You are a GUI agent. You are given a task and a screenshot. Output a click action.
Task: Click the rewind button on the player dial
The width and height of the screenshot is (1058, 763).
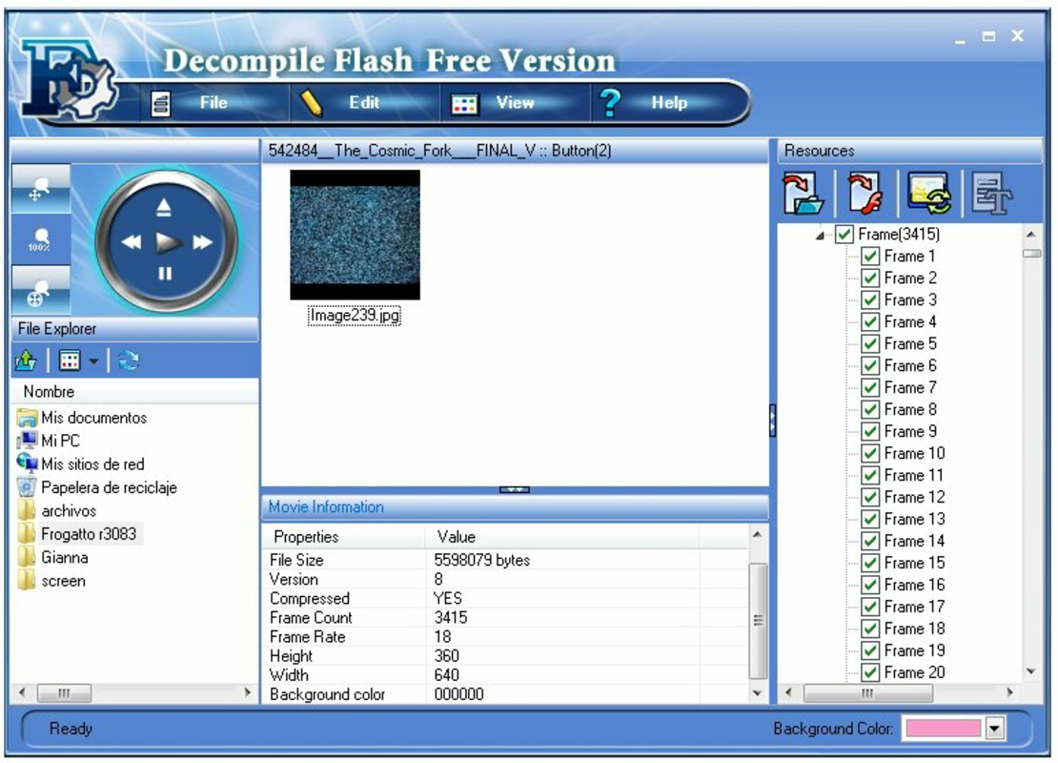click(132, 241)
